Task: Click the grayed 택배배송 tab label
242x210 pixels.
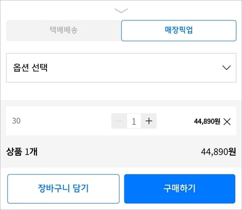Action: (63, 30)
